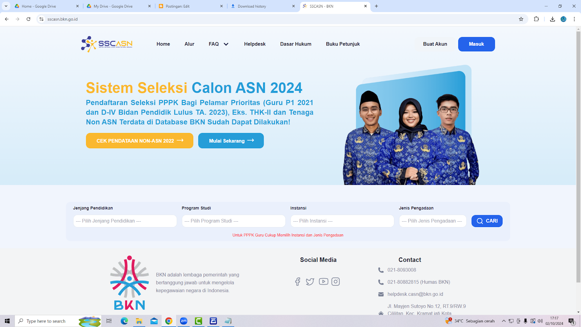Click CEK PENDATAAN NON-ASN 2022 button
581x327 pixels.
139,141
